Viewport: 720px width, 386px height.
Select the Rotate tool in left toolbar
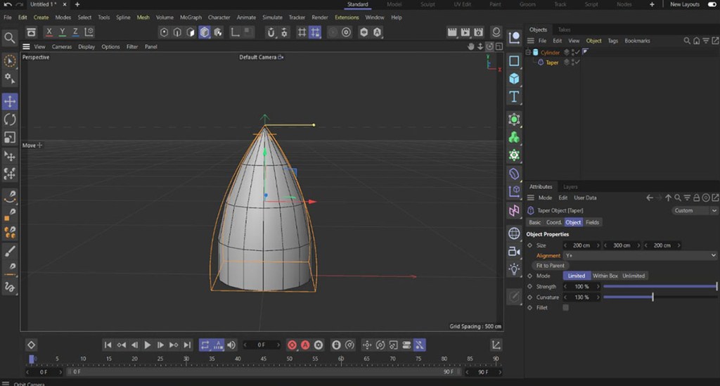pyautogui.click(x=10, y=120)
